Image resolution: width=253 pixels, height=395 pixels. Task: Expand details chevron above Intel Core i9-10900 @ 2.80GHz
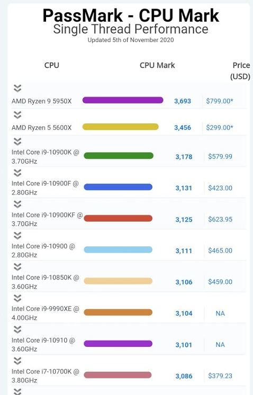[x=17, y=236]
